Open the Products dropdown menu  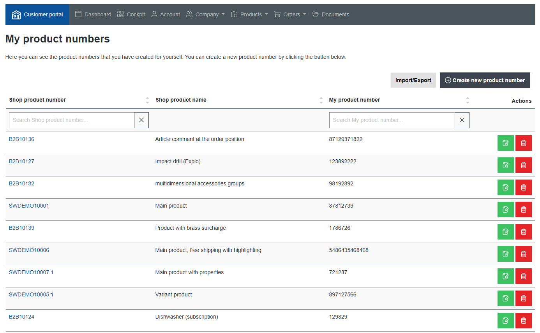[249, 14]
